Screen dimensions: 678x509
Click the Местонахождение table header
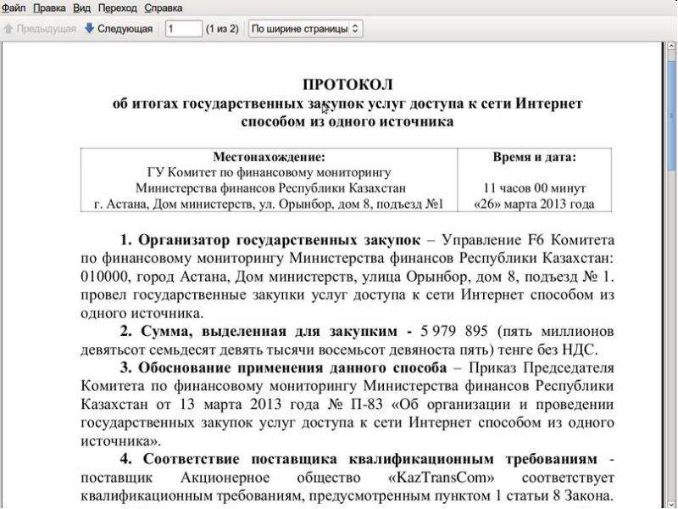pos(269,157)
